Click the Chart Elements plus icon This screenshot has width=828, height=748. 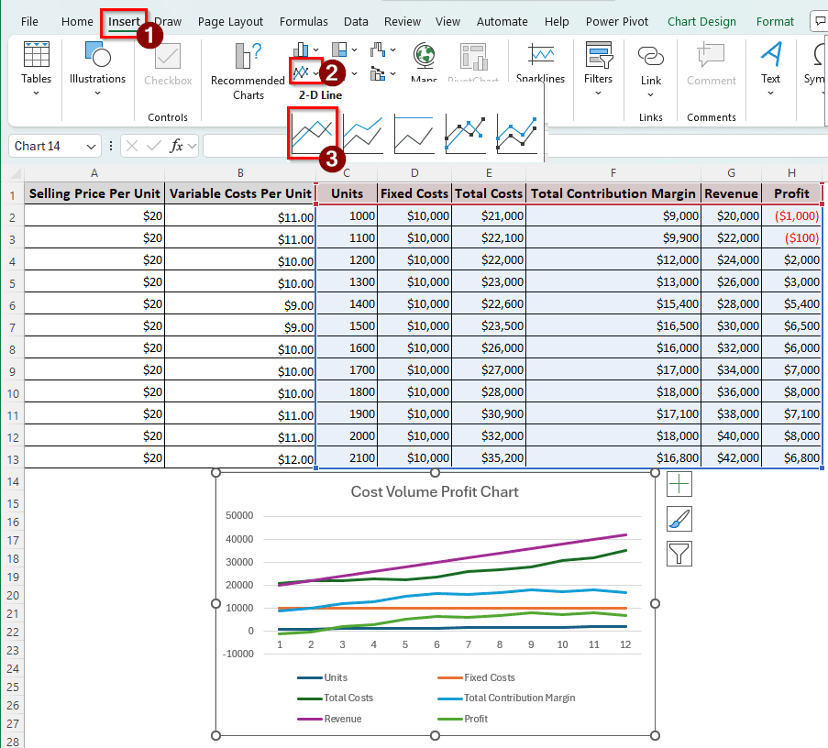(x=679, y=484)
